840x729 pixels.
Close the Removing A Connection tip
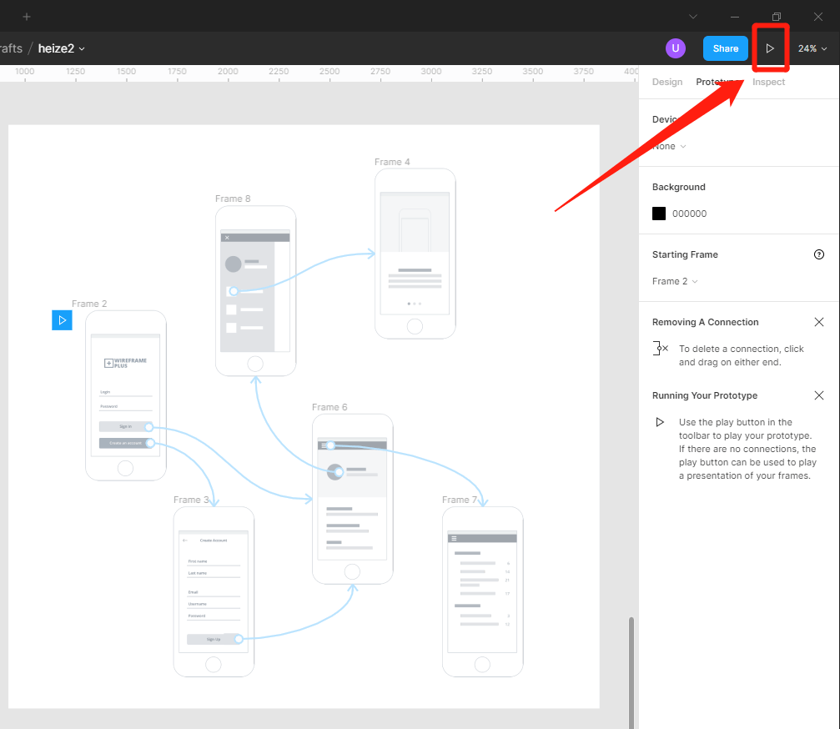(x=818, y=322)
